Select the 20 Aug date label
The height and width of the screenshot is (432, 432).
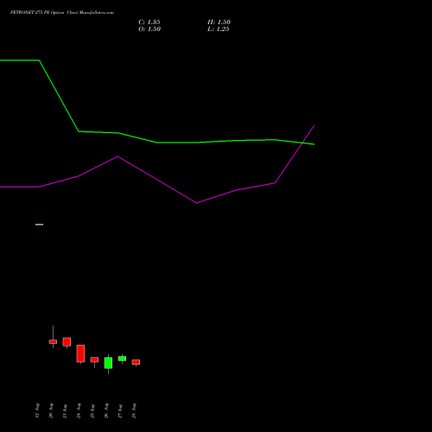point(51,410)
